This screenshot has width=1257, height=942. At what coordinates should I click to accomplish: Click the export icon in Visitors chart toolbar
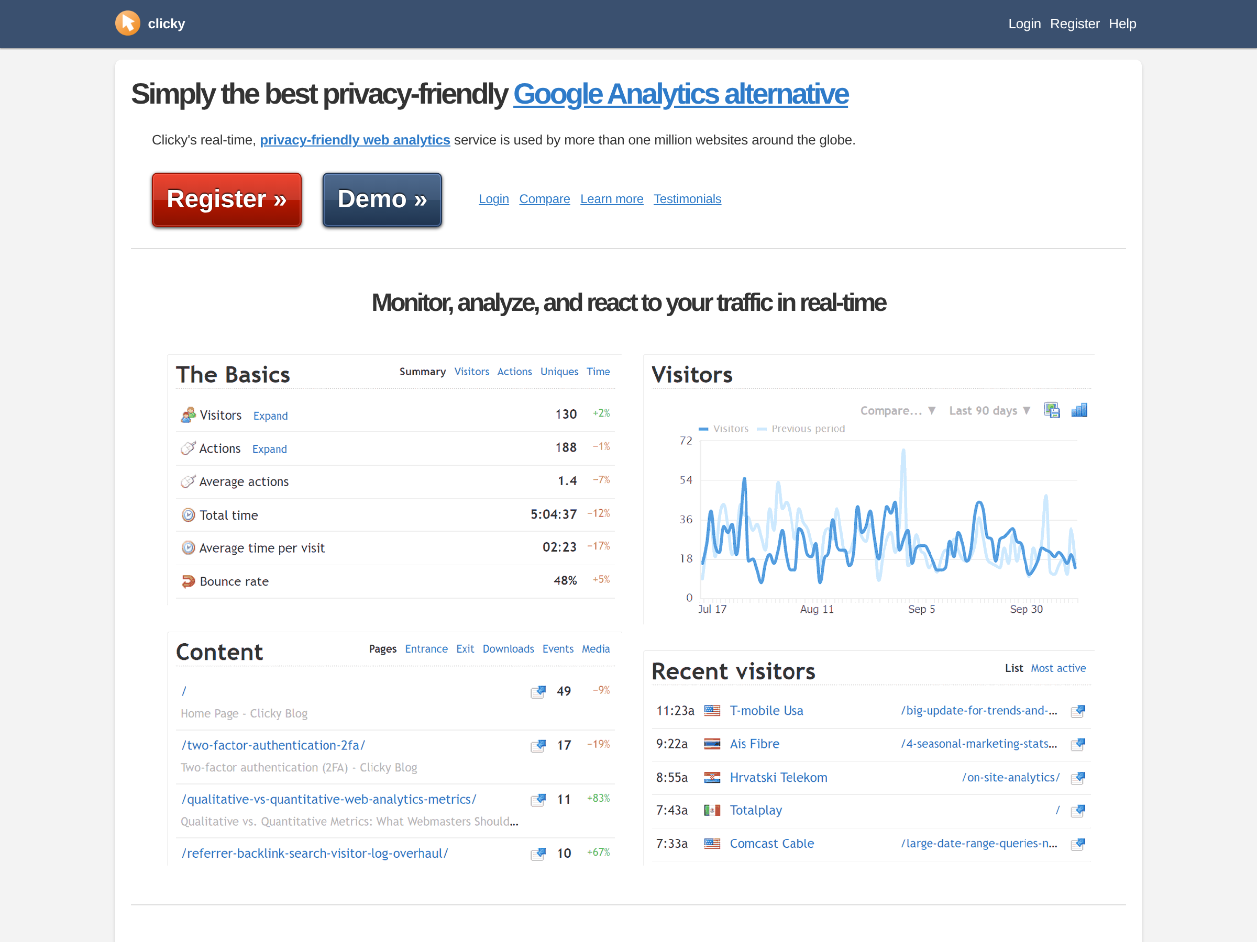pyautogui.click(x=1052, y=410)
